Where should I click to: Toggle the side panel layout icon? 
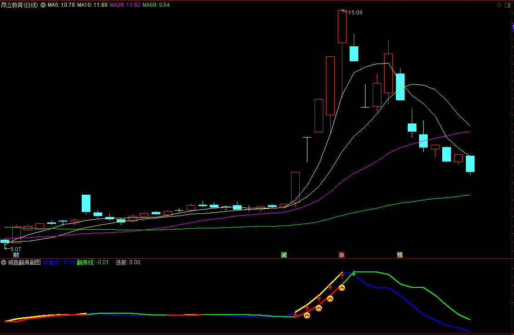click(508, 5)
